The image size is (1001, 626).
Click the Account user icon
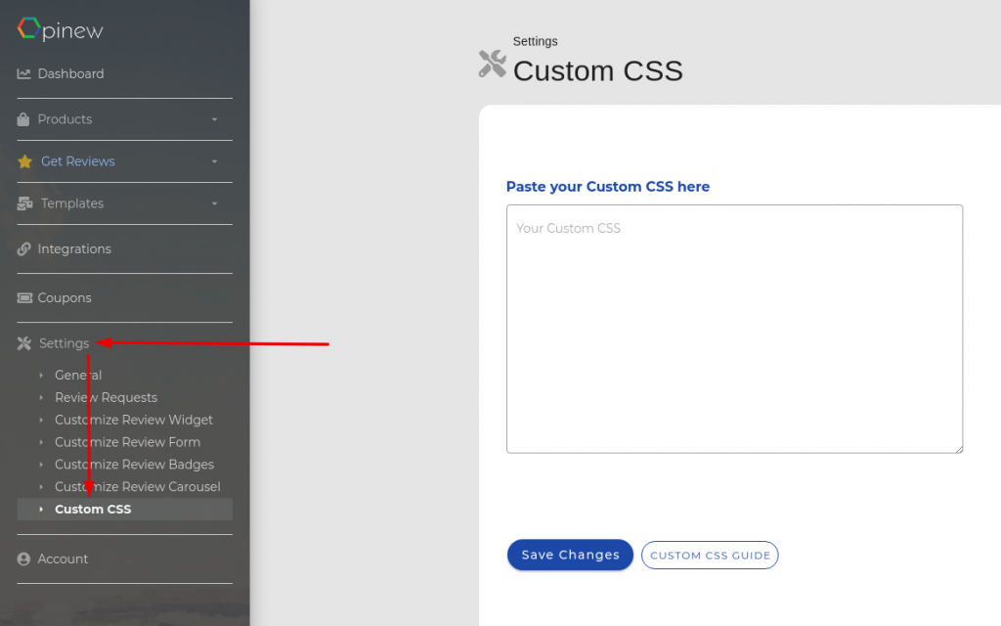point(24,559)
